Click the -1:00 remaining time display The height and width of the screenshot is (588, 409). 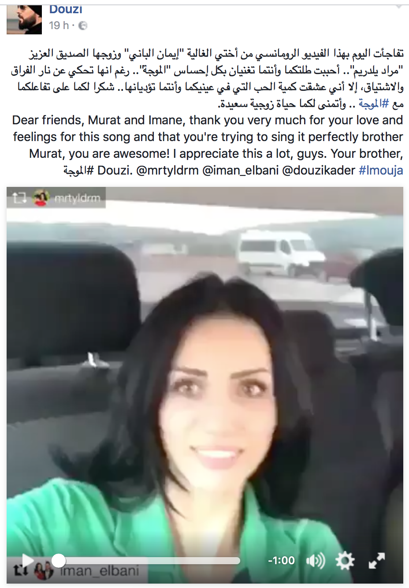[x=281, y=561]
